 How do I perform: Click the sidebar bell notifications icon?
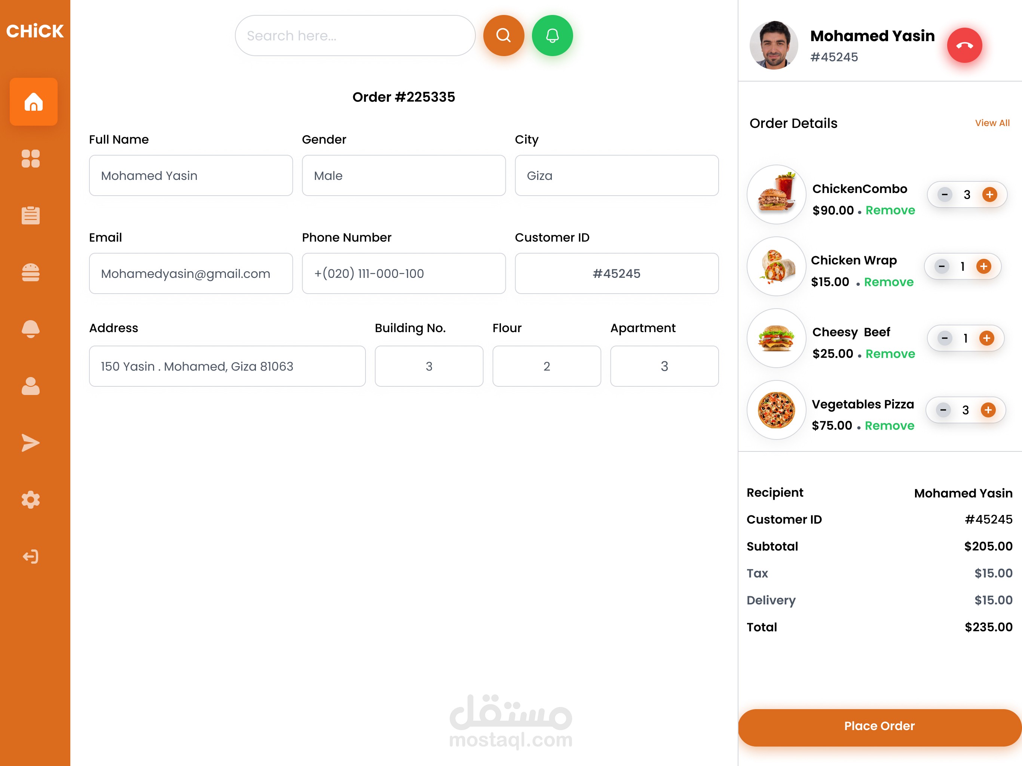(31, 329)
